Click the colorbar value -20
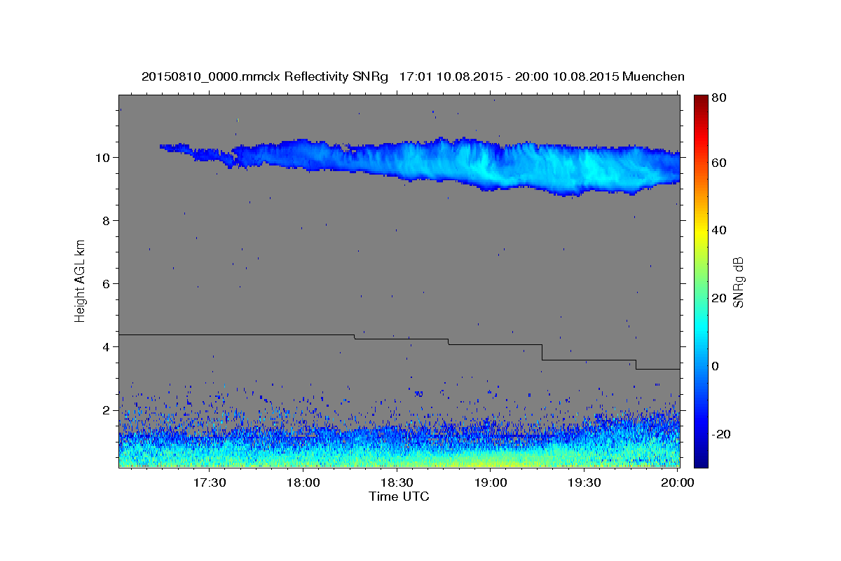Image resolution: width=841 pixels, height=561 pixels. click(720, 434)
